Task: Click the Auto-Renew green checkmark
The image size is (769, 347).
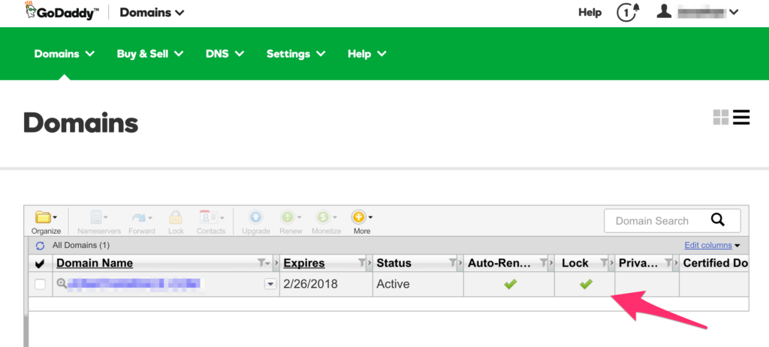Action: [x=511, y=284]
